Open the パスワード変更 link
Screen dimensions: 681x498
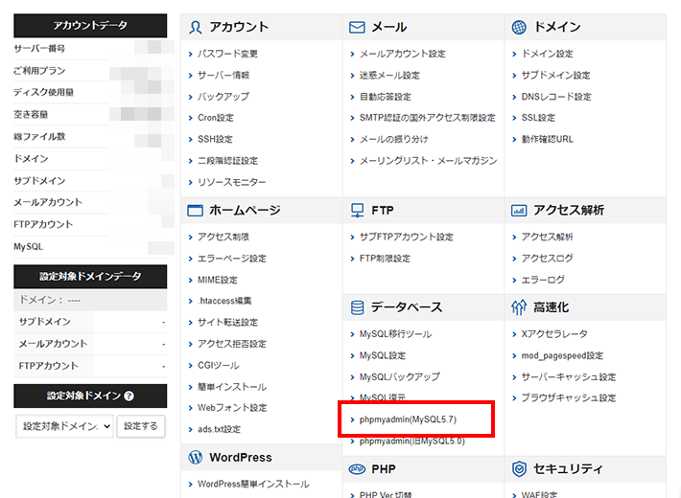(x=227, y=54)
